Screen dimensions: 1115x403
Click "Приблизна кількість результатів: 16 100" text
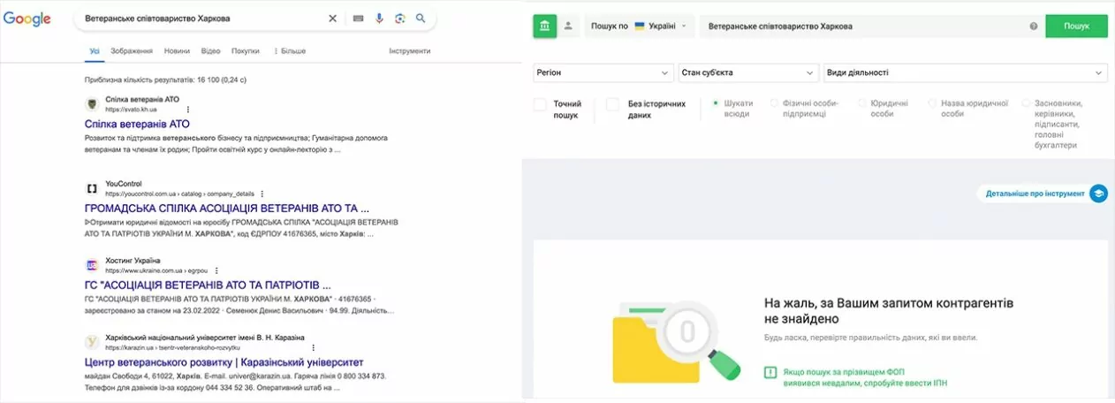tap(165, 80)
